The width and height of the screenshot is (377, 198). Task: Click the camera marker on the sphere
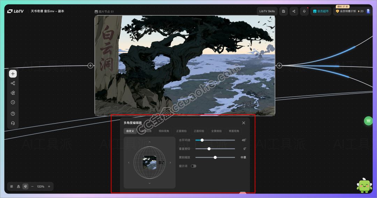(x=162, y=163)
